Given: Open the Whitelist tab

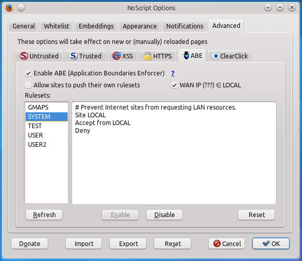Looking at the screenshot, I should click(x=56, y=26).
